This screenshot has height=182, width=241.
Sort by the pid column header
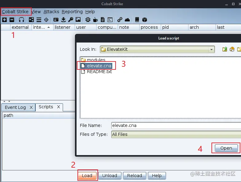[175, 27]
